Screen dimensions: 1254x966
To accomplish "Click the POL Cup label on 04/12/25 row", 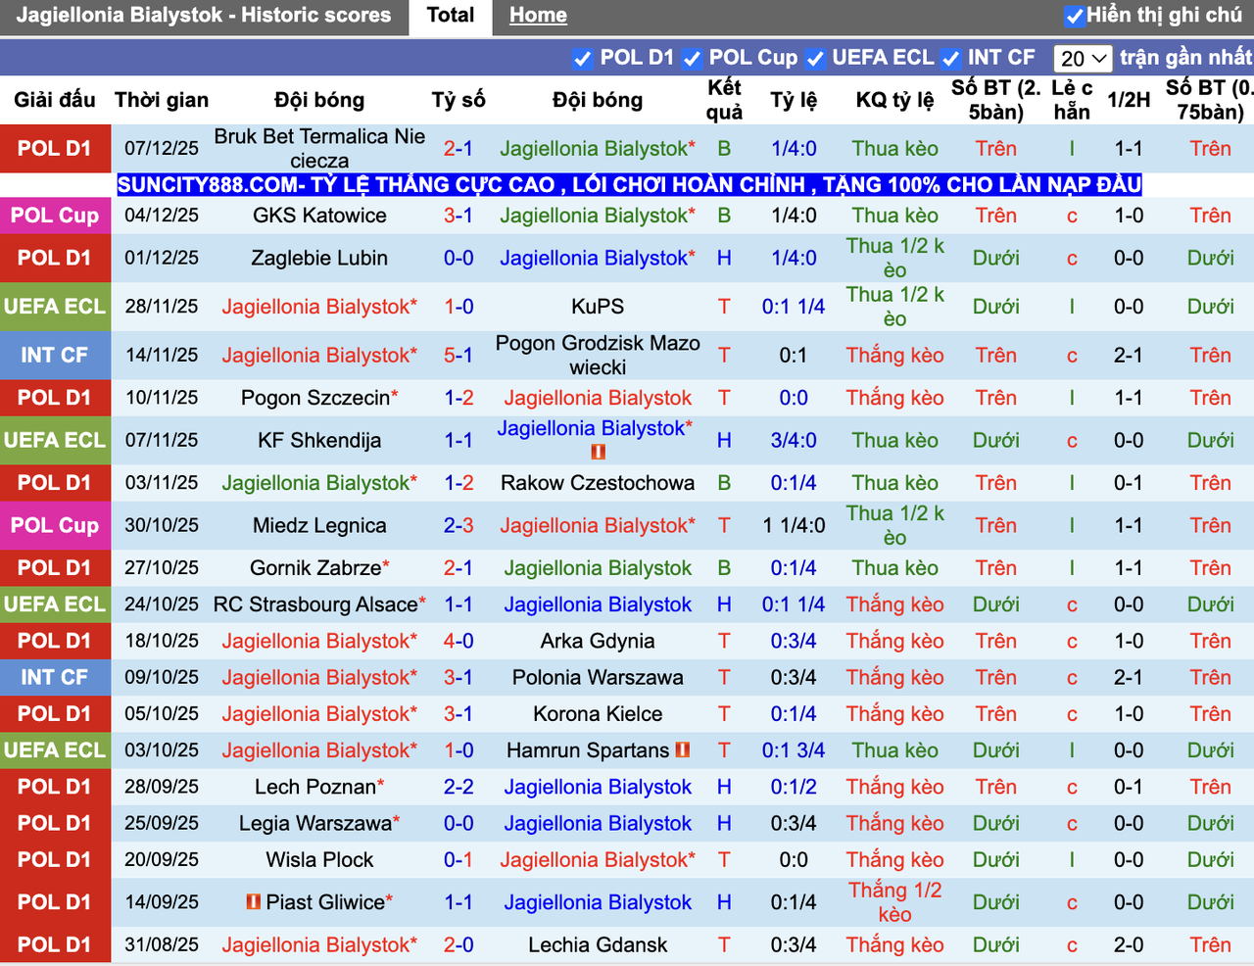I will click(55, 216).
